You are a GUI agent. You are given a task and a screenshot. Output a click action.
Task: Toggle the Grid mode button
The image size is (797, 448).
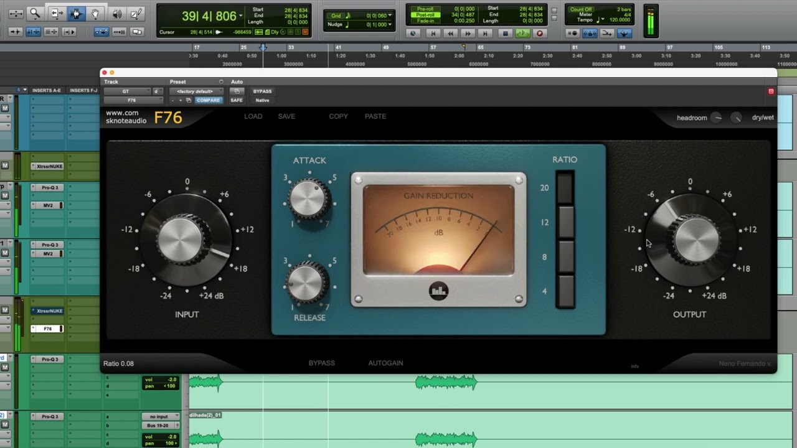click(336, 16)
